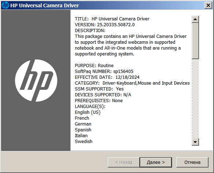Click English (US) in language list
The height and width of the screenshot is (173, 214).
(x=88, y=112)
